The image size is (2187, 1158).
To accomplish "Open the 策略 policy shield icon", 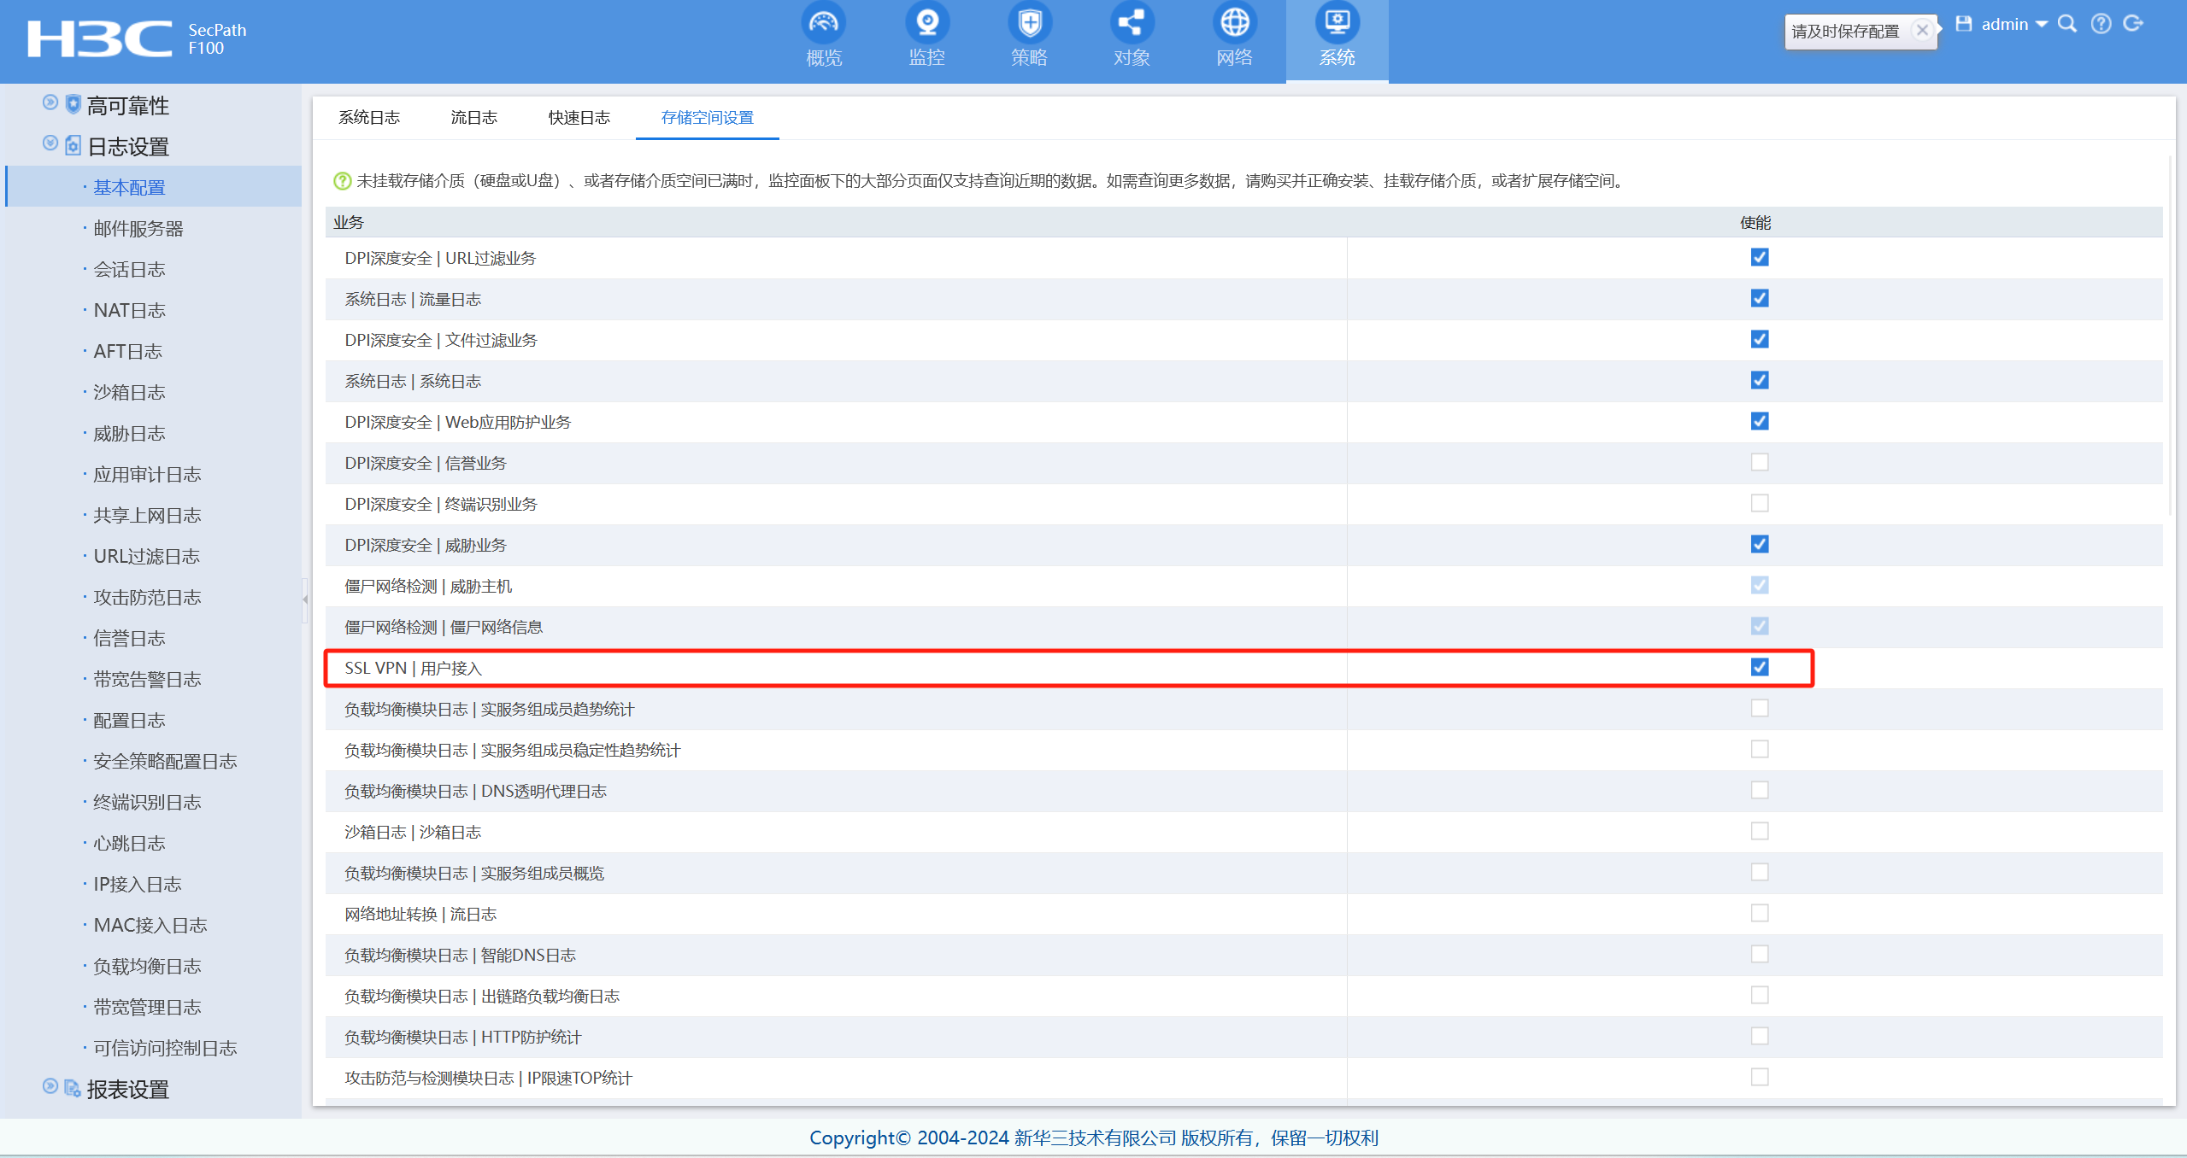I will (x=1029, y=24).
